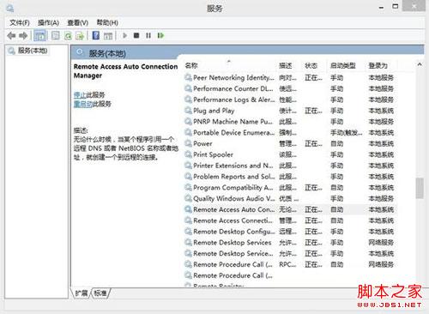Screen dimensions: 429x314
Task: Sort by the 描述 column header
Action: tap(286, 65)
